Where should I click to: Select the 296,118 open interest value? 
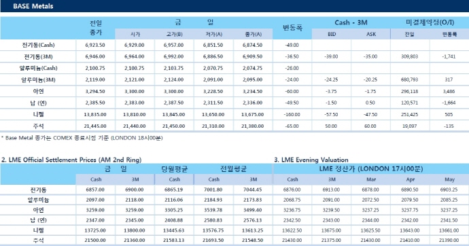click(x=409, y=92)
